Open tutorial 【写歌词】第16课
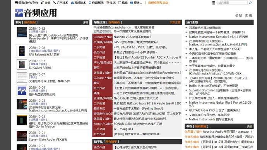This screenshot has width=267, height=150. tap(227, 147)
